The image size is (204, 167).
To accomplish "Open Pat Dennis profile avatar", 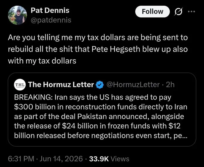I will (17, 15).
